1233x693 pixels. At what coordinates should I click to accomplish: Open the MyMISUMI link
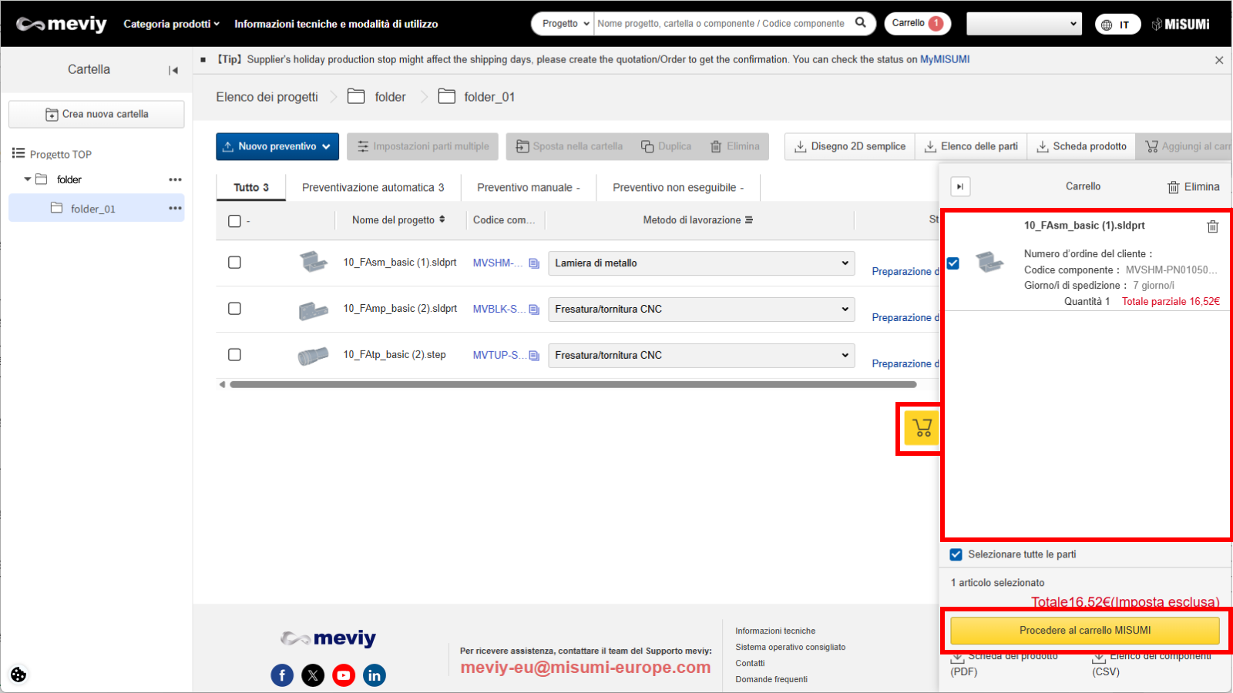coord(944,59)
